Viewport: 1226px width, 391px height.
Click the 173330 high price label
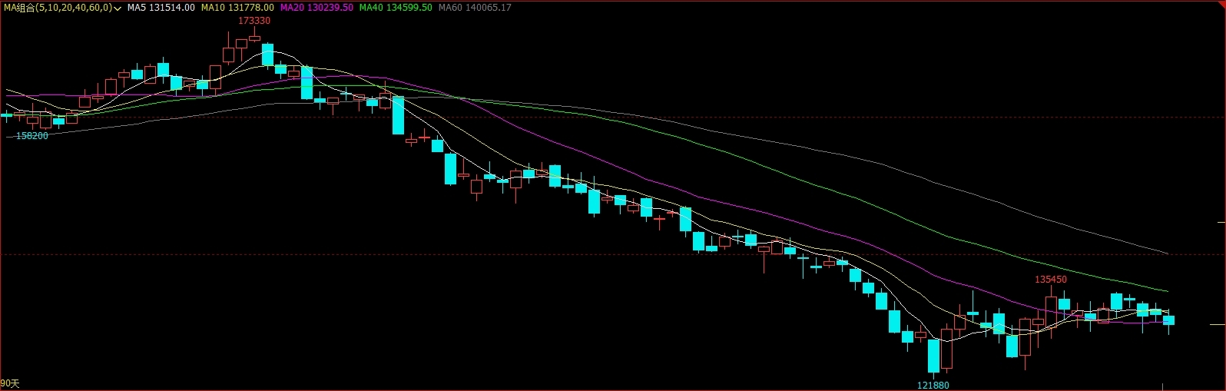coord(254,21)
